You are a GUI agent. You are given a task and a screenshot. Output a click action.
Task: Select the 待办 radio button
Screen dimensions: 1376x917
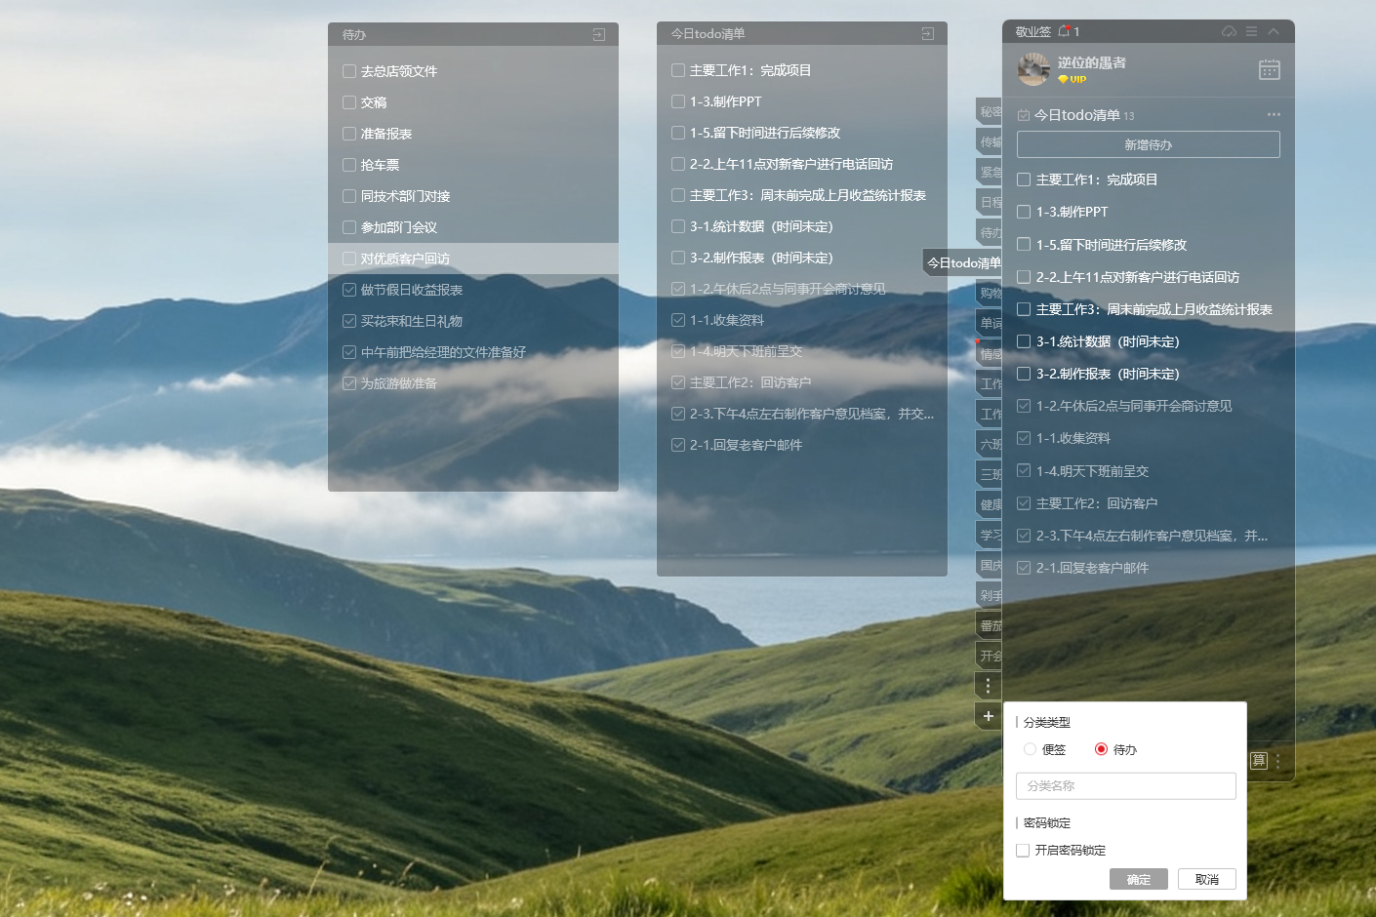pos(1101,749)
